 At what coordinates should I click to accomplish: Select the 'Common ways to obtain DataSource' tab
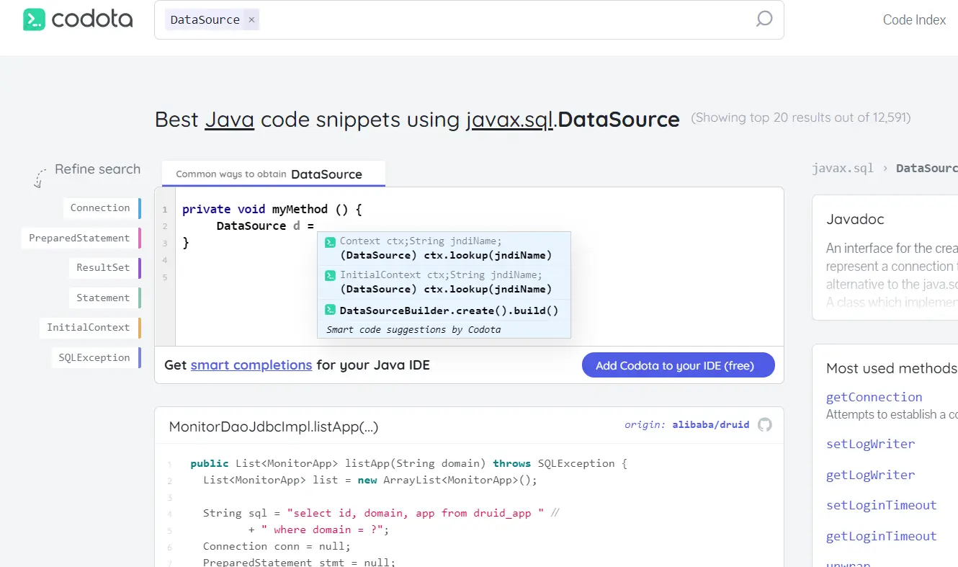tap(273, 174)
